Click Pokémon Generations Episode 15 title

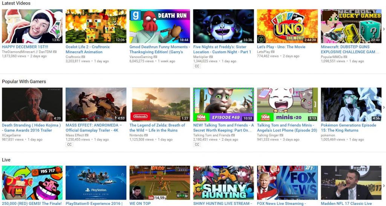(x=348, y=128)
